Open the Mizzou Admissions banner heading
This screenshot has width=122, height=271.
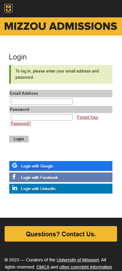click(61, 26)
